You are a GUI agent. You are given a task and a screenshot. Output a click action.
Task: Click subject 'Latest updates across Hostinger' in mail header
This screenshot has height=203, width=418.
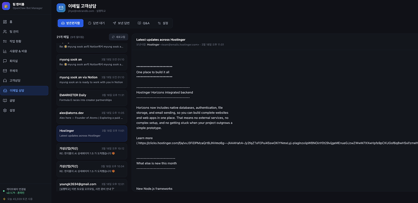[x=161, y=40]
